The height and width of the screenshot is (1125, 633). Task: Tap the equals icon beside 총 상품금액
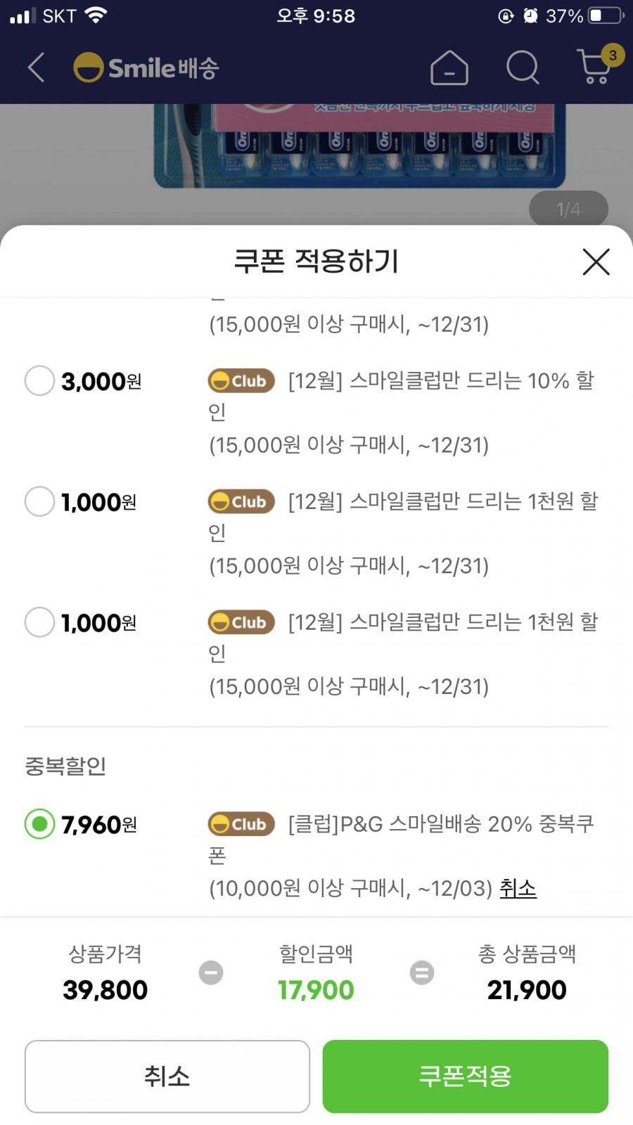pyautogui.click(x=422, y=972)
